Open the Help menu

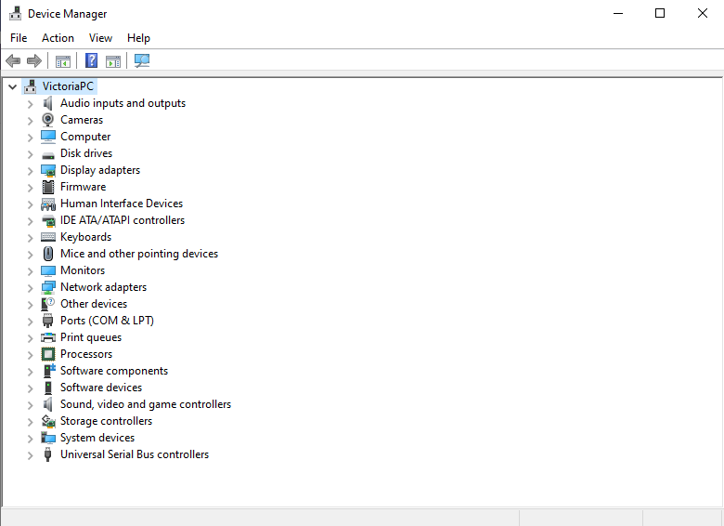(x=138, y=38)
